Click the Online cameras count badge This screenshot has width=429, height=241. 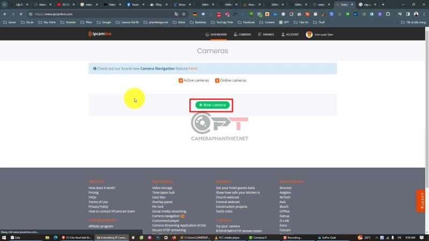(217, 80)
